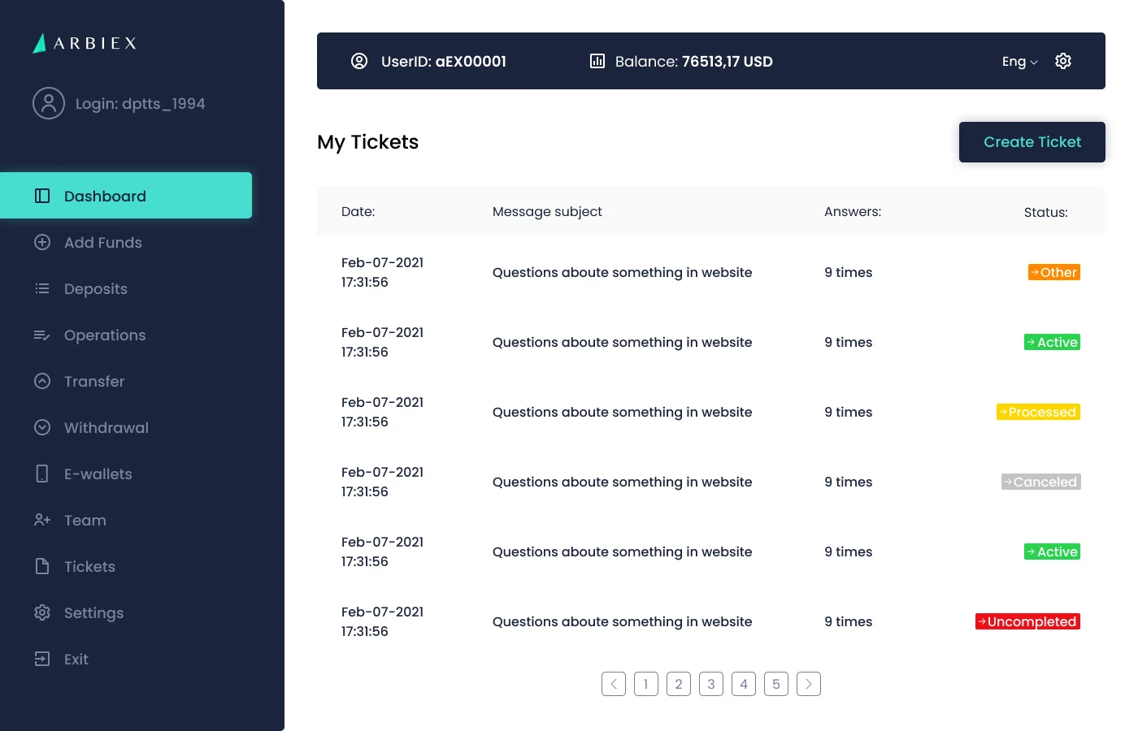Go to previous page with left chevron

point(614,684)
